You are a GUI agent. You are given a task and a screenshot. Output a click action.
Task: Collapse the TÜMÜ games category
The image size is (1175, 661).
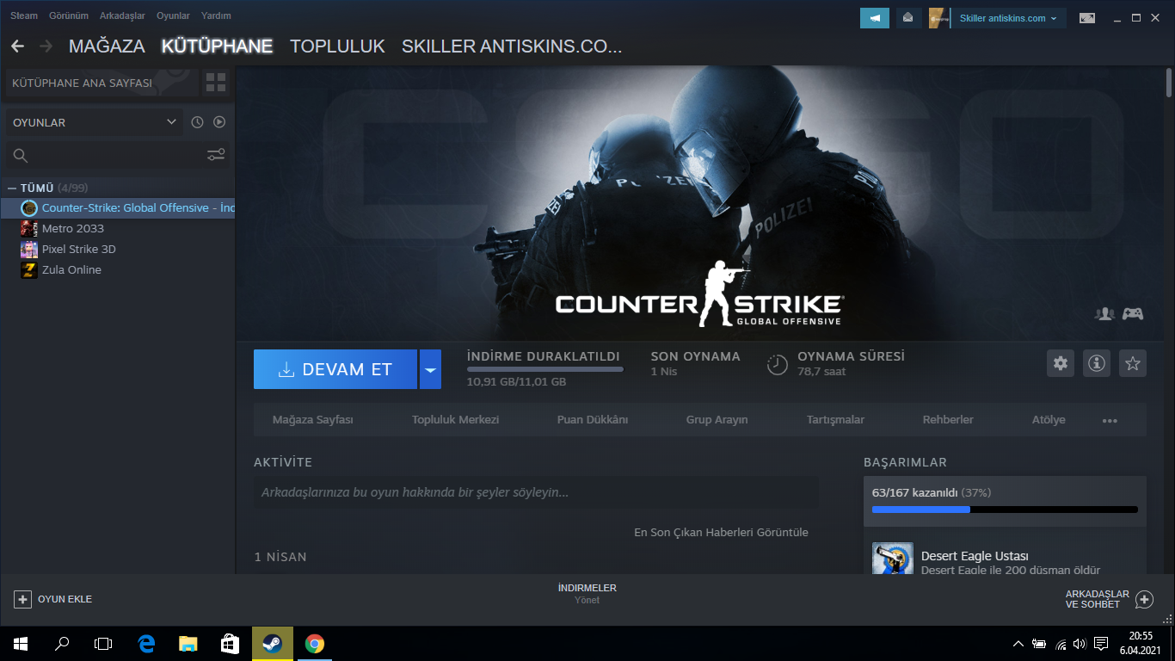pos(12,188)
